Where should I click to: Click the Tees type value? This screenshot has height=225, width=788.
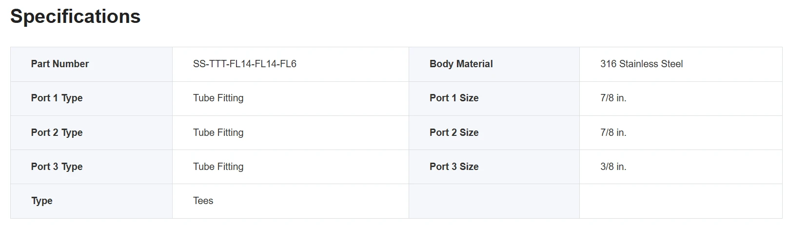pos(203,201)
